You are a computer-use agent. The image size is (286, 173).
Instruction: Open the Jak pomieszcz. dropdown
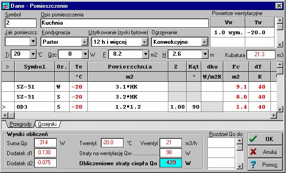click(x=33, y=42)
